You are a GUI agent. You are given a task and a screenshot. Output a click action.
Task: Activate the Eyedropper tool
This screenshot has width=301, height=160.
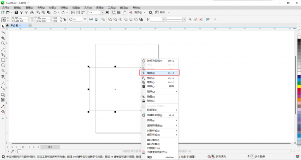click(3, 106)
